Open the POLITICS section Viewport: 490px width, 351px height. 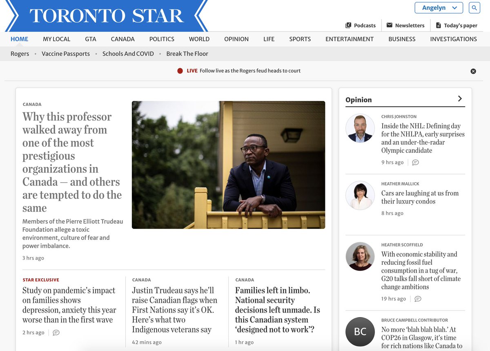coord(162,39)
